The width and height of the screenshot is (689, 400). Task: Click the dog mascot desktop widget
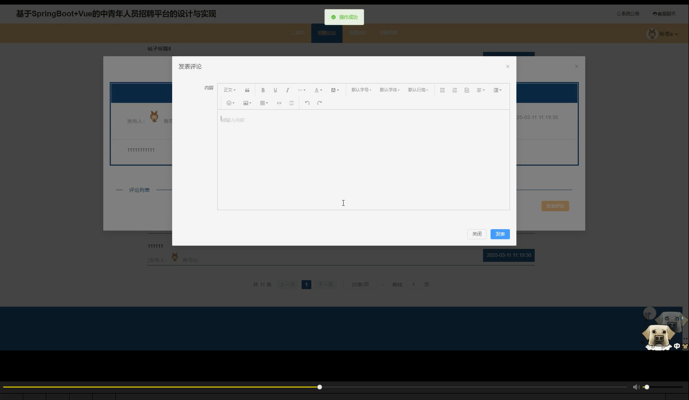coord(658,337)
